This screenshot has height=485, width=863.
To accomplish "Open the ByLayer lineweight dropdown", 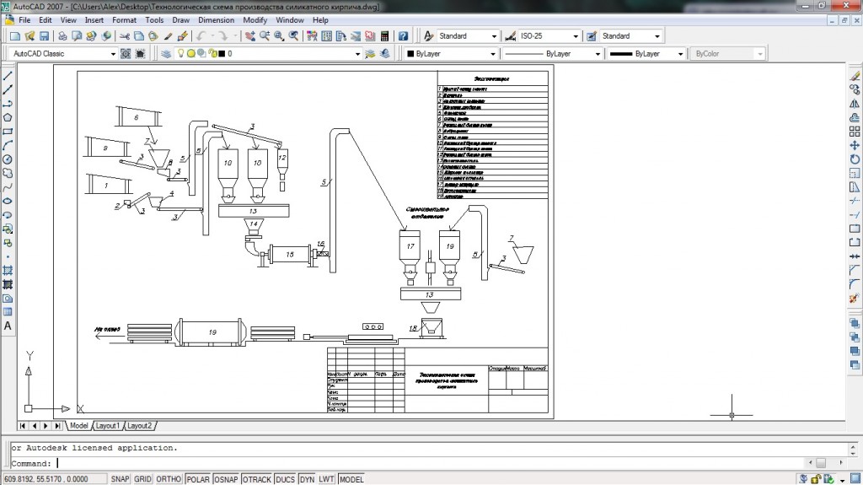I will (680, 53).
